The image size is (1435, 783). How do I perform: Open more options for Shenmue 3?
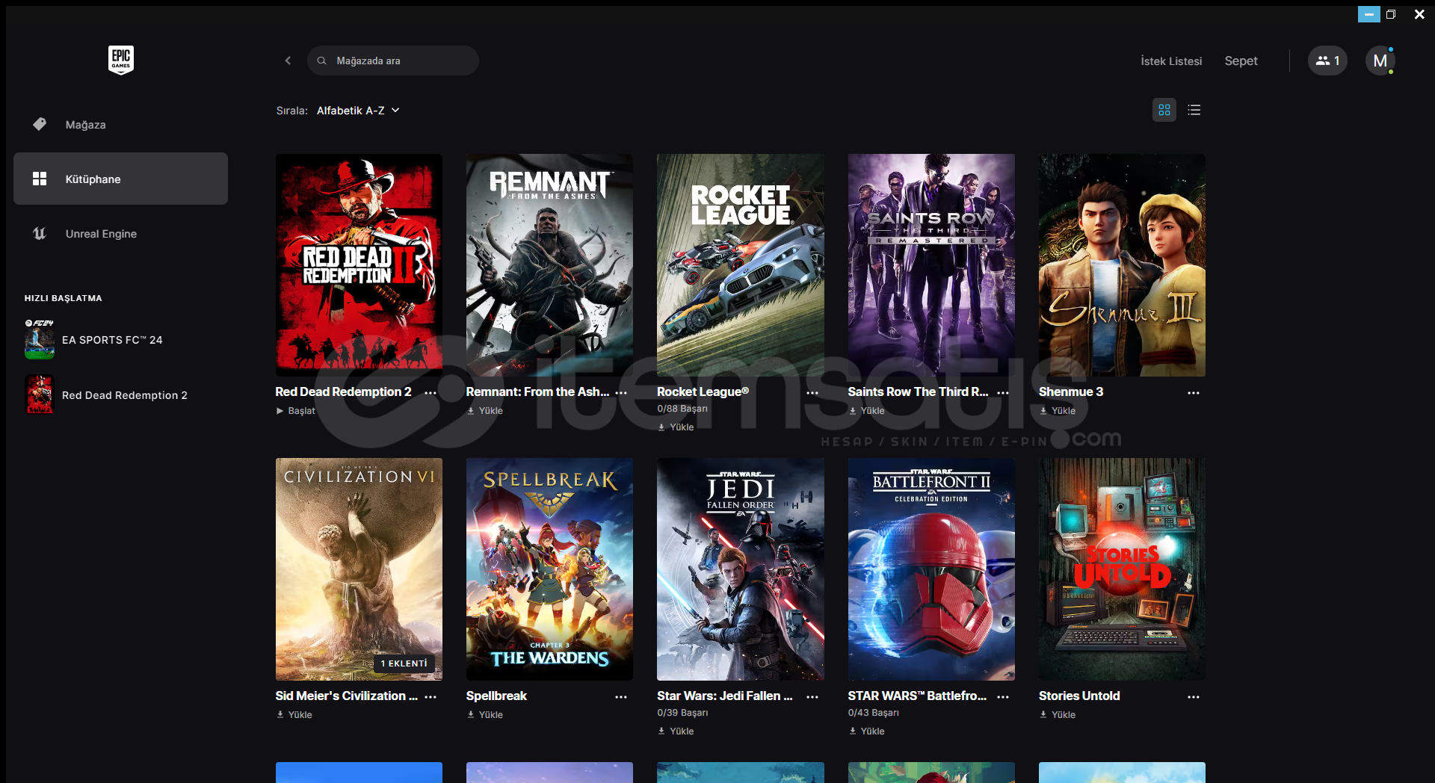[x=1194, y=392]
